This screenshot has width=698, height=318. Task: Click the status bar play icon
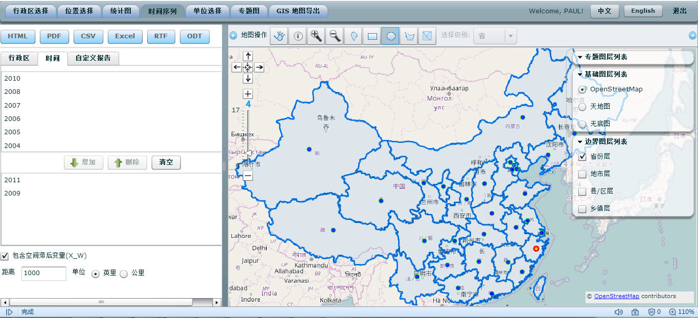coord(9,312)
